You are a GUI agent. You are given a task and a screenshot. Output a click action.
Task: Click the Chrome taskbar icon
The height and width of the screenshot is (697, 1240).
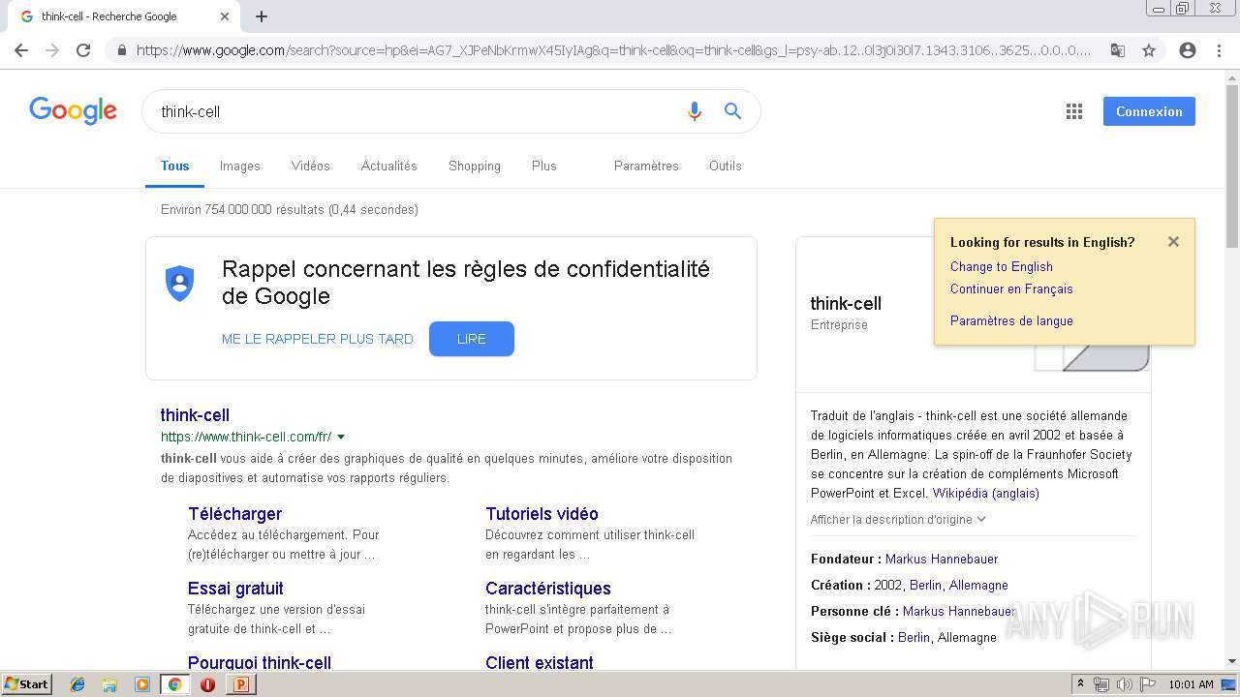174,684
